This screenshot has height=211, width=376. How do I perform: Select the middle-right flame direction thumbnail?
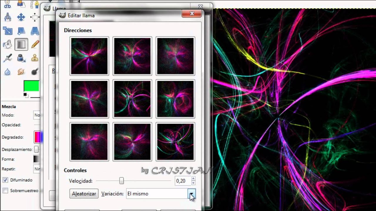click(x=175, y=99)
